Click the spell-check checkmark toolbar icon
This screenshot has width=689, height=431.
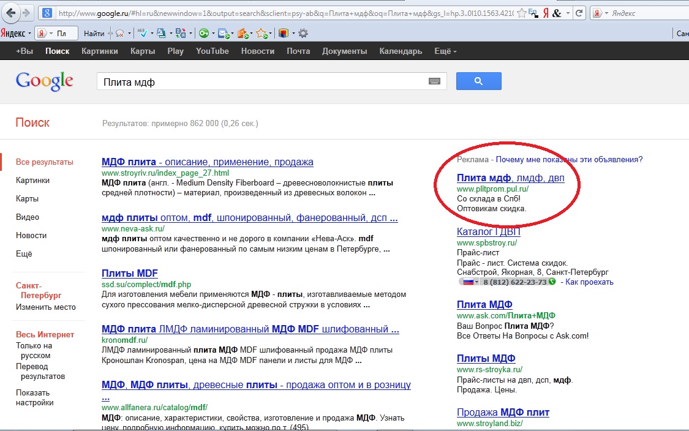tap(142, 33)
